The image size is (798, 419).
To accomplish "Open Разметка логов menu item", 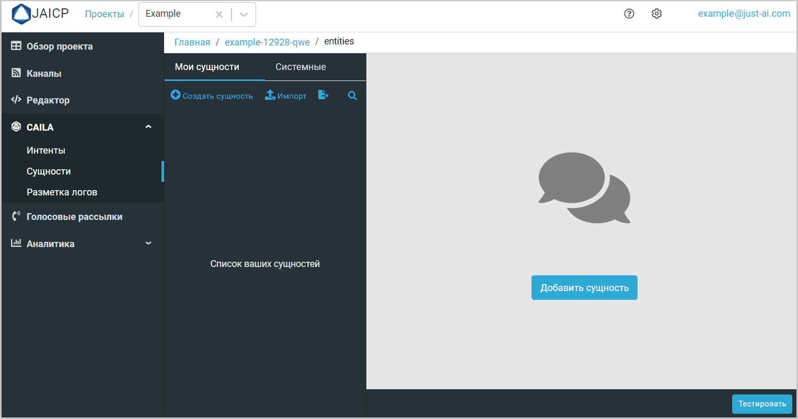I will tap(62, 192).
